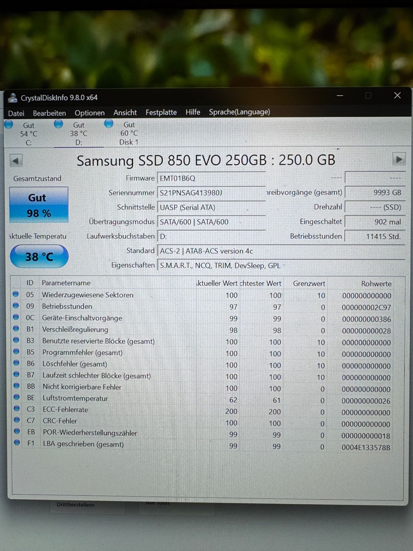The image size is (413, 551).
Task: Open the Hilfe menu
Action: (x=193, y=112)
